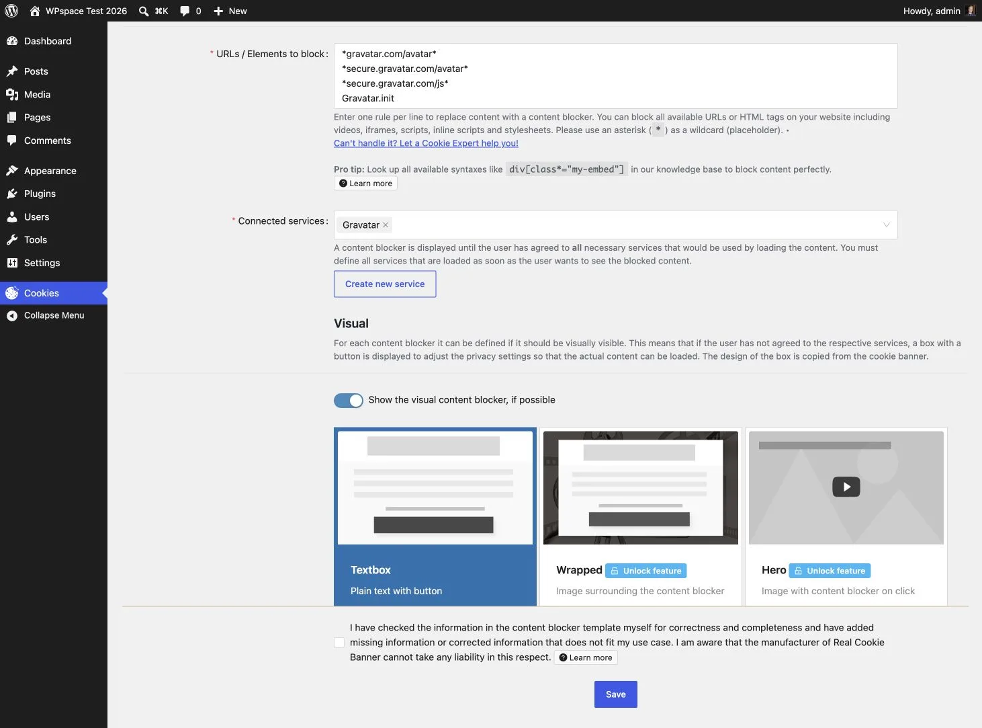Viewport: 982px width, 728px height.
Task: Remove the Gravatar tag from connected services
Action: [x=386, y=225]
